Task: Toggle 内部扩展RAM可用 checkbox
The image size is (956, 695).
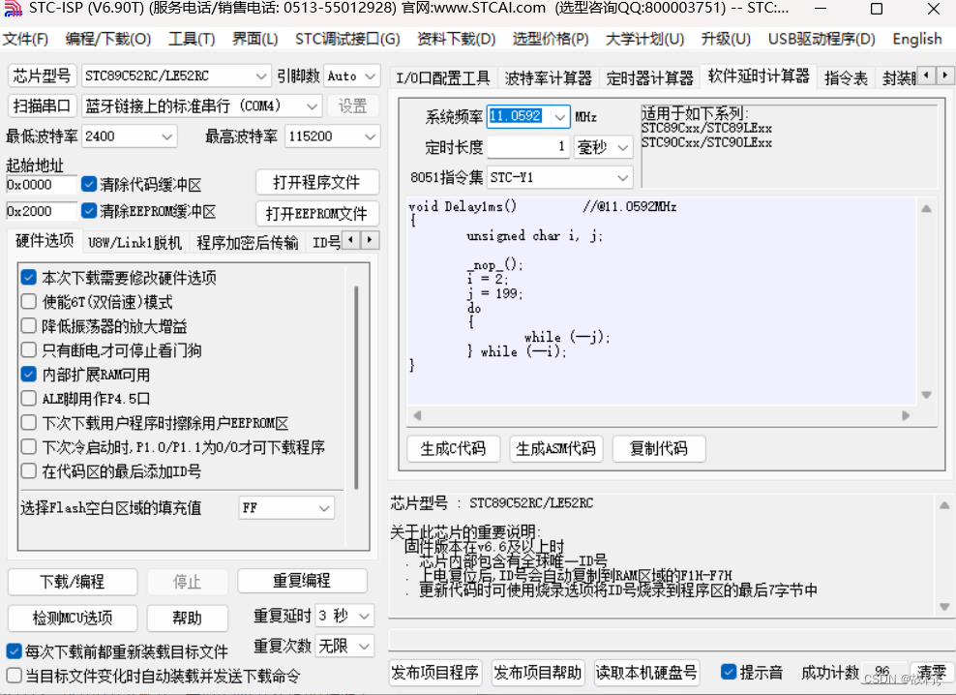Action: pos(29,374)
